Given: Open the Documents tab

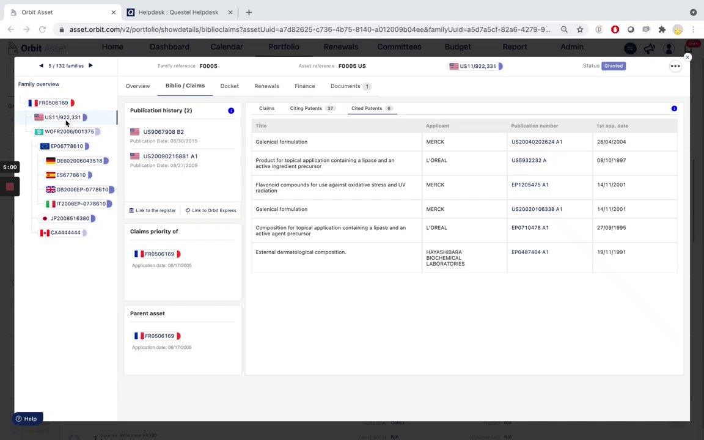Looking at the screenshot, I should (351, 86).
